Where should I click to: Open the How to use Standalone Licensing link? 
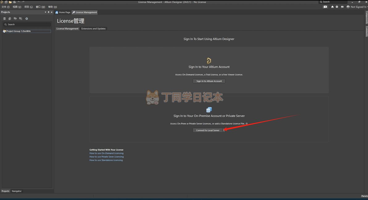tap(106, 160)
